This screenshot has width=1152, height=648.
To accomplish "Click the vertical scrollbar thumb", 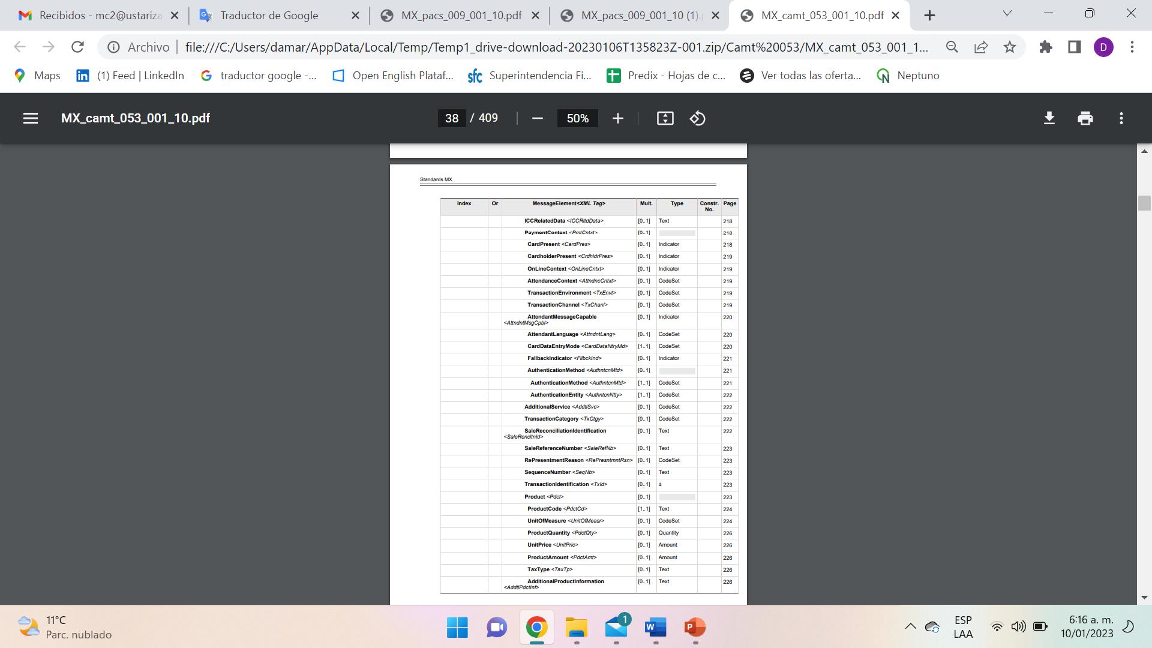I will tap(1144, 203).
